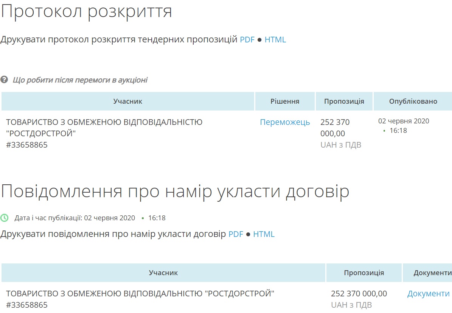Select '02 червня 2020' in Опубліковано cell
Viewport: 452px width, 313px height.
tap(404, 121)
